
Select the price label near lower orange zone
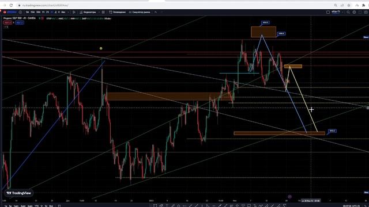tap(332, 131)
